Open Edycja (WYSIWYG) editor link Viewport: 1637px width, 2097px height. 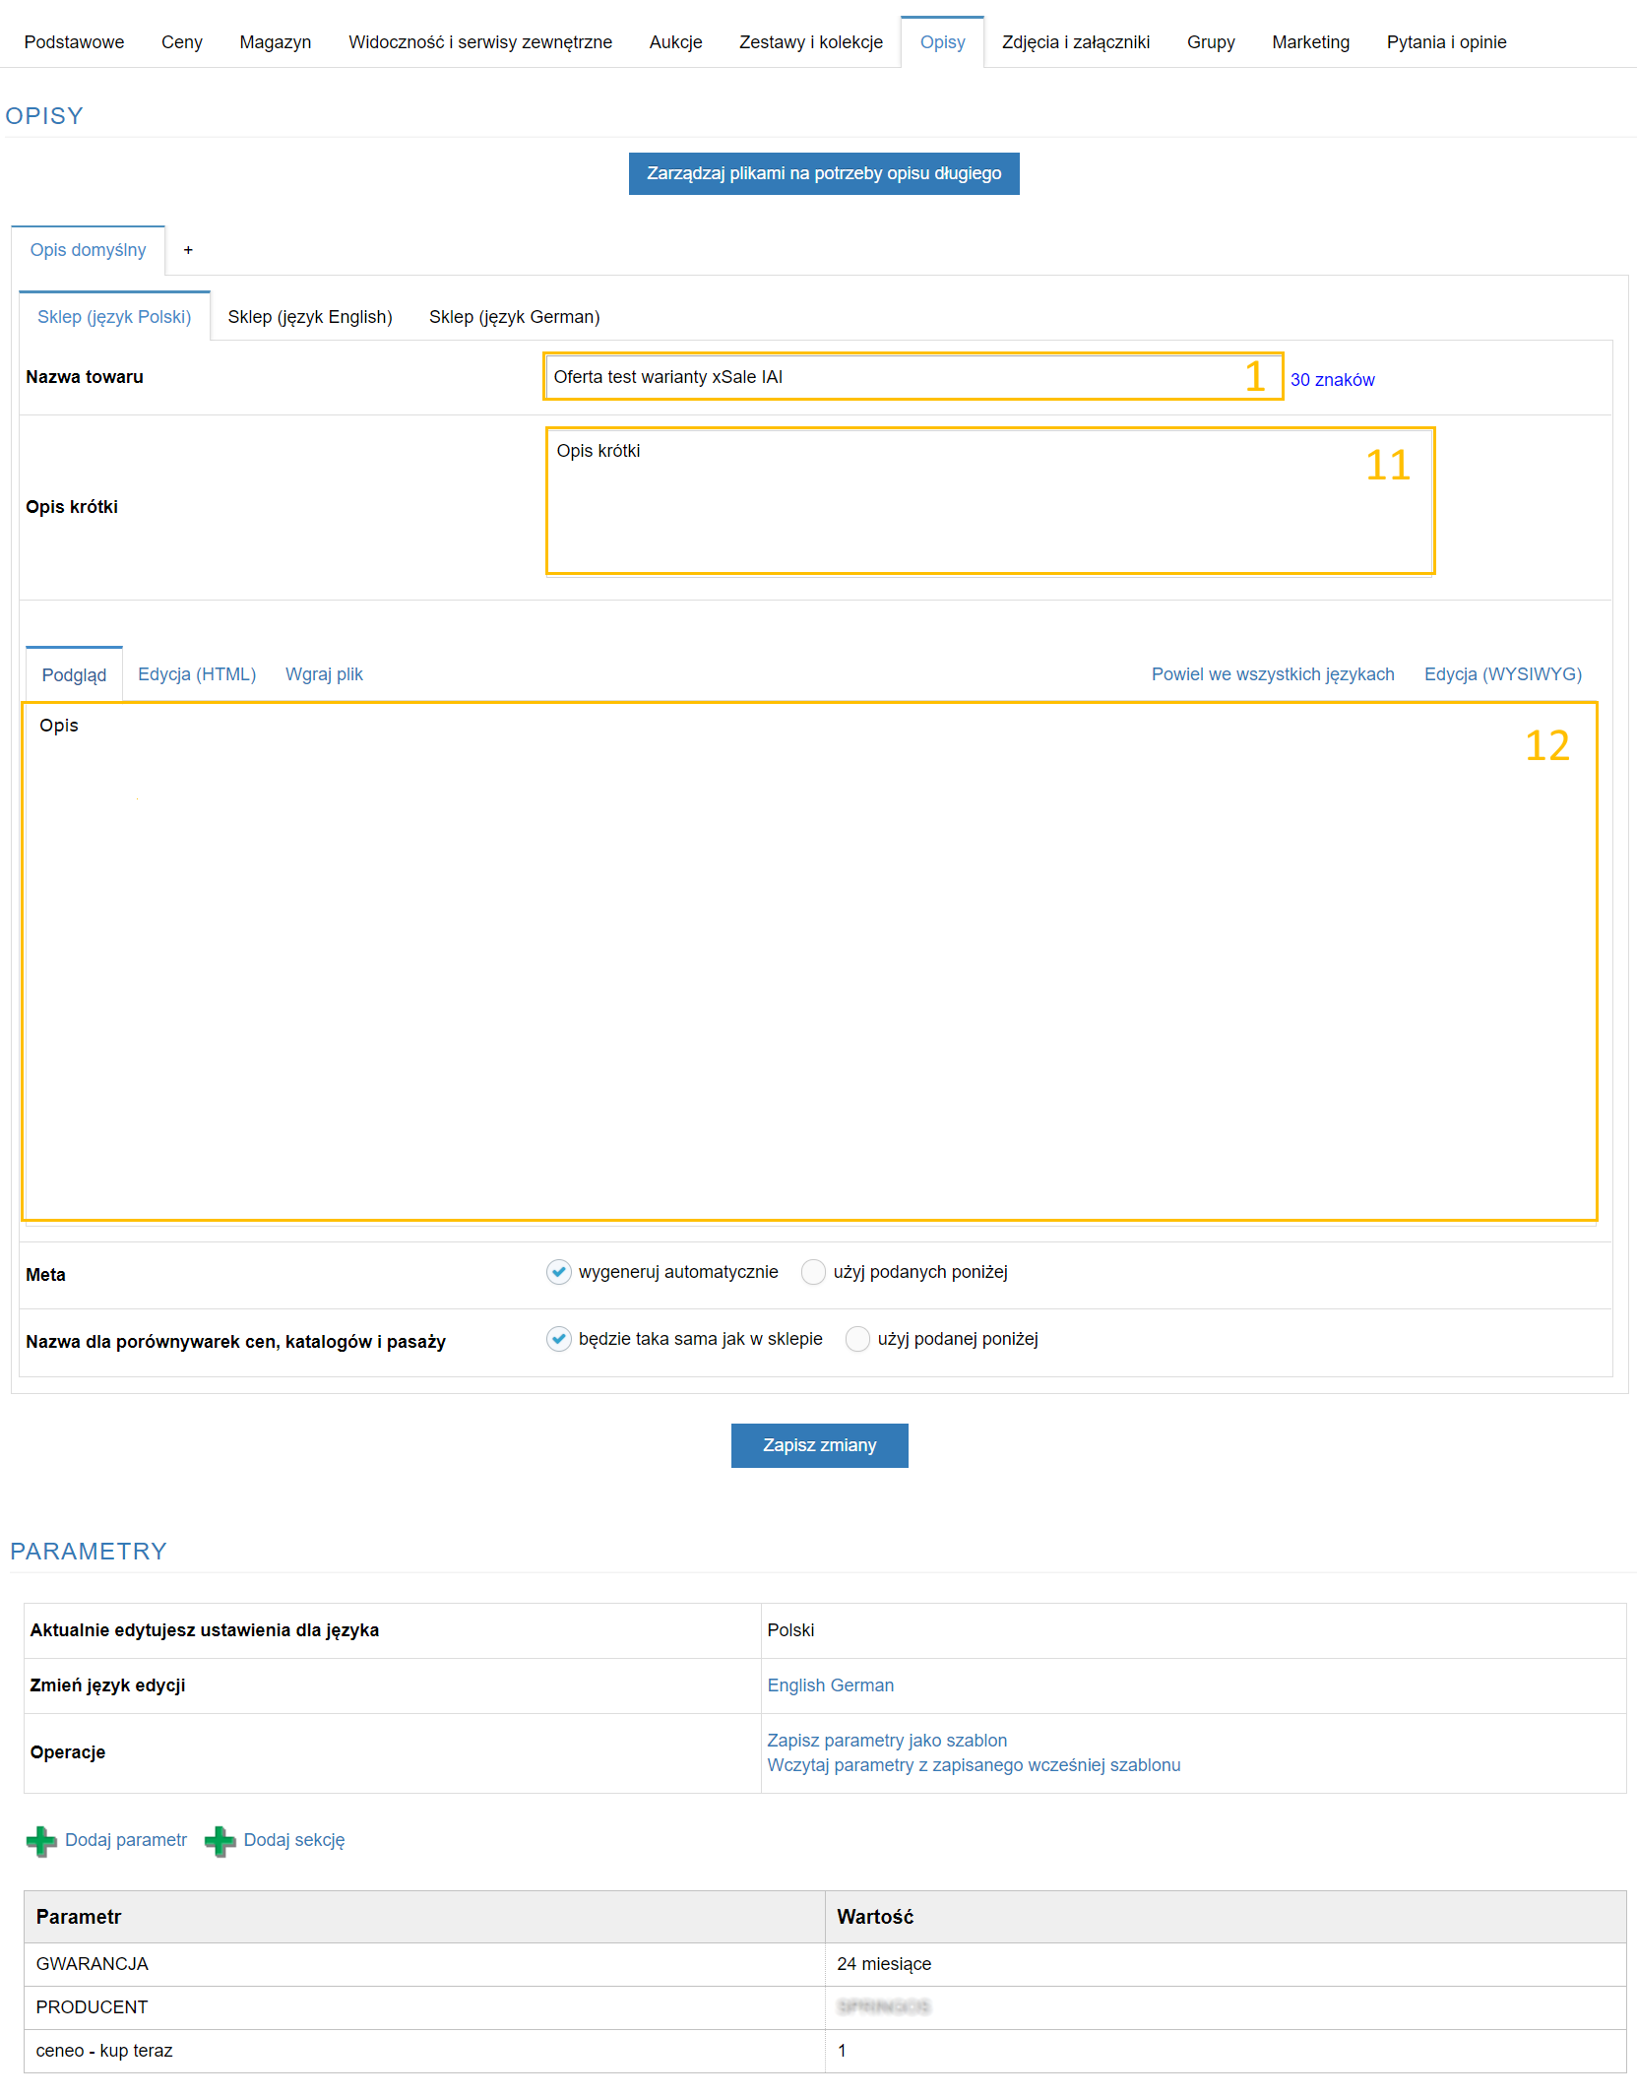point(1502,674)
